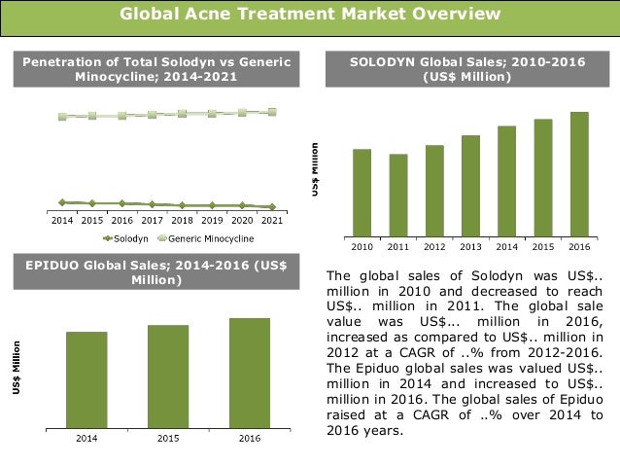Click the 2014 bar in the EPIDUO sales chart
620x466 pixels.
(86, 380)
